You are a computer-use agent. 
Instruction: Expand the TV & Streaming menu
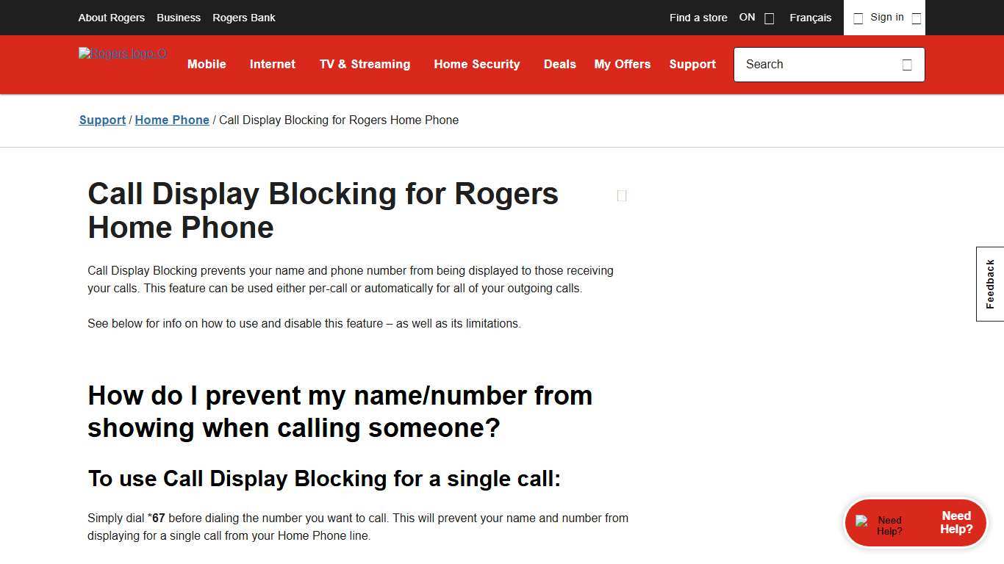pos(365,65)
